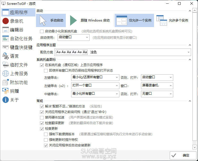Enable 启动最小化到系统托盘 checkbox
198x161 pixels.
tap(42, 31)
